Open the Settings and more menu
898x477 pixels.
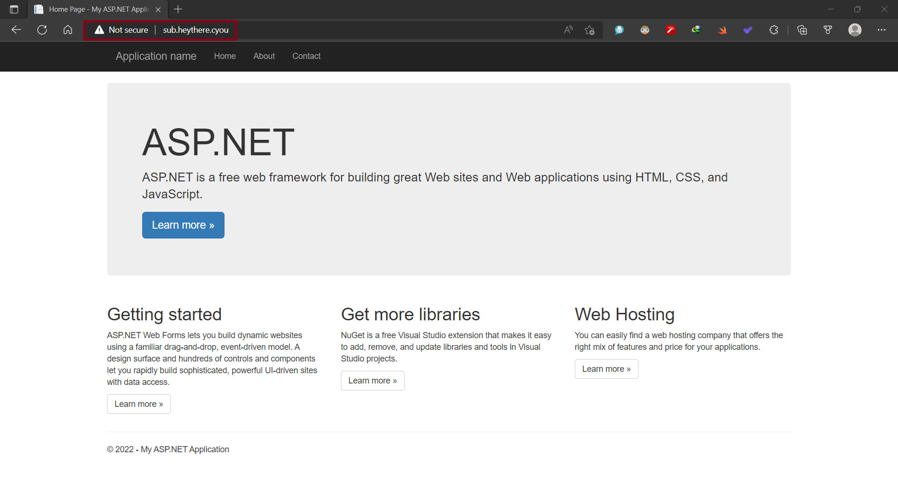click(882, 30)
